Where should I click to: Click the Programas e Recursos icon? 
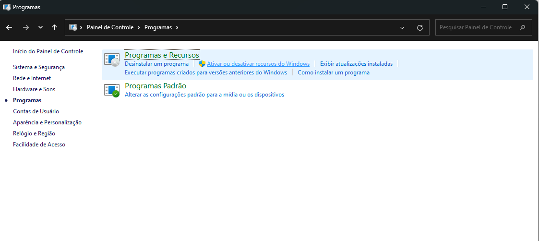(112, 60)
